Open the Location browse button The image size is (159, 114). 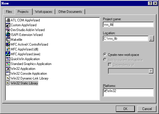(151, 38)
